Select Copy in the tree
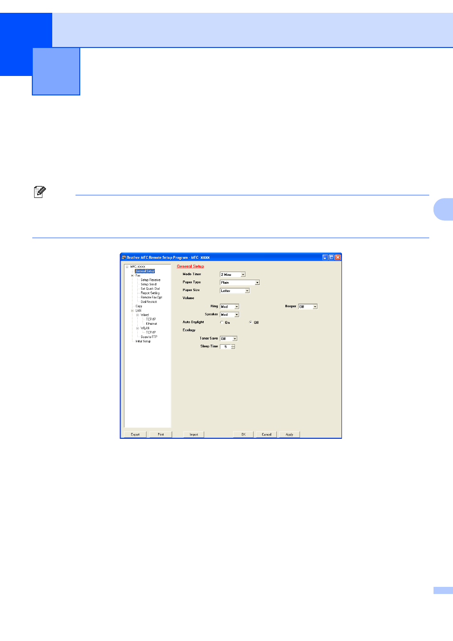 139,306
